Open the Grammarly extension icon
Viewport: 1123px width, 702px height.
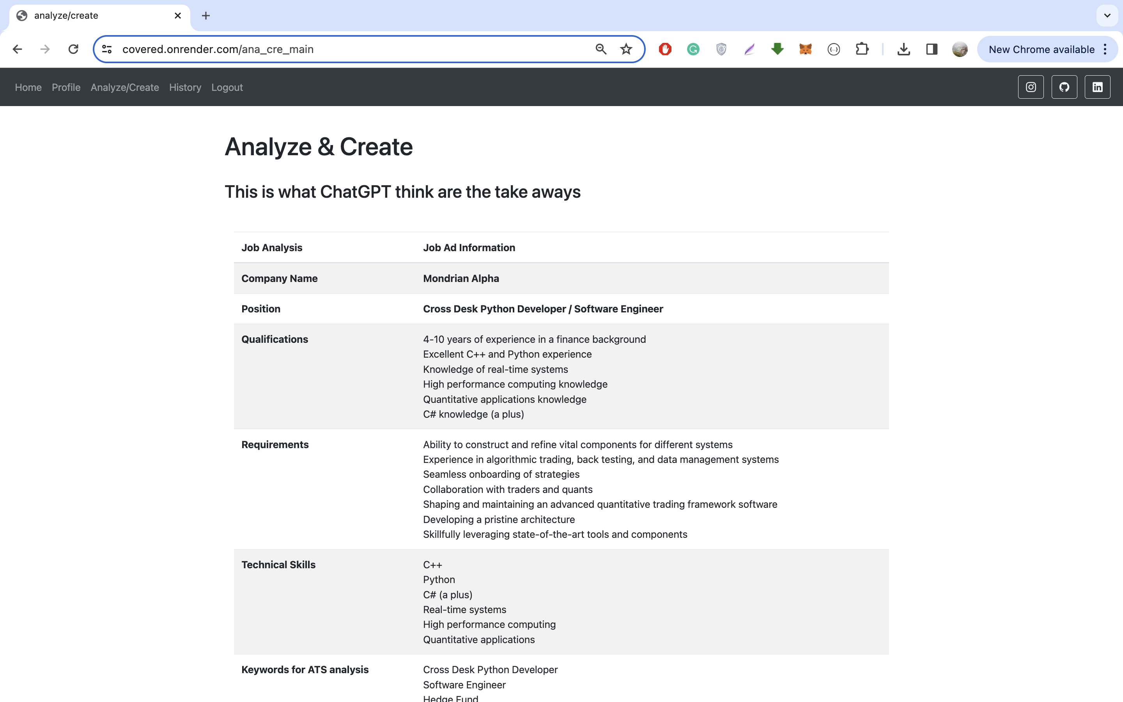pyautogui.click(x=693, y=49)
